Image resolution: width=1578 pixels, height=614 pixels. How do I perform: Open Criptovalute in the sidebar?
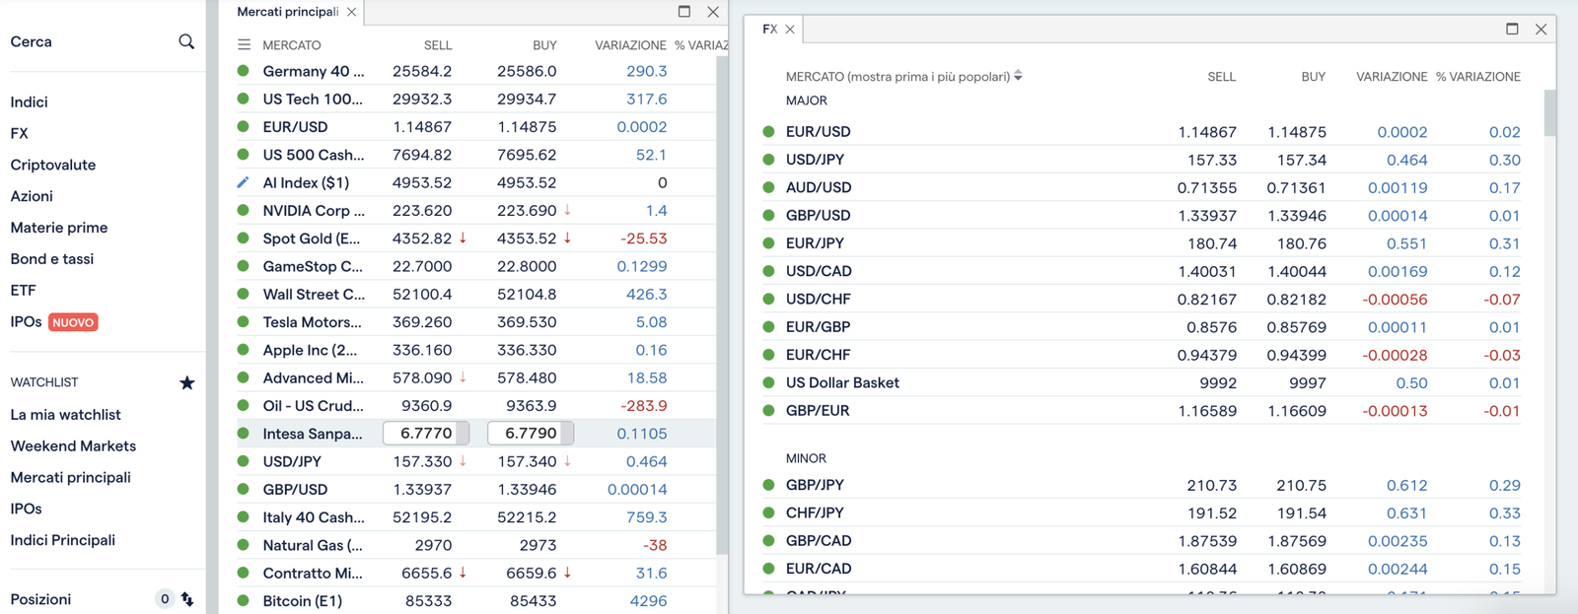(x=53, y=165)
